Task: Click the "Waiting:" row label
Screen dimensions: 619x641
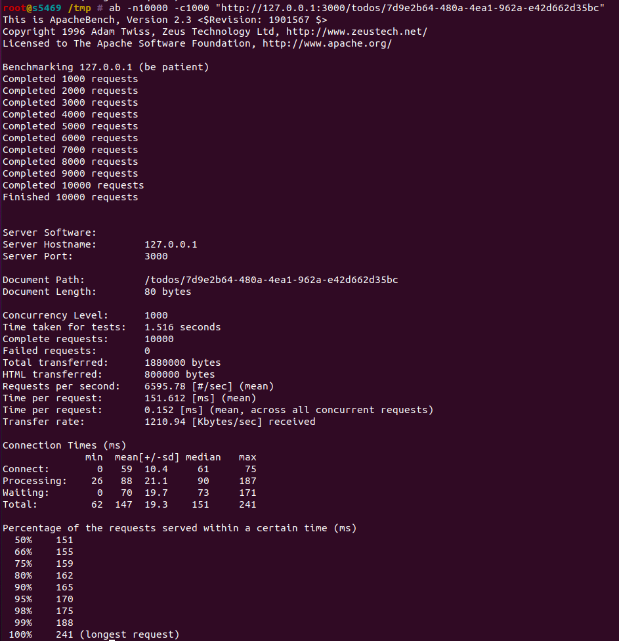Action: tap(26, 493)
